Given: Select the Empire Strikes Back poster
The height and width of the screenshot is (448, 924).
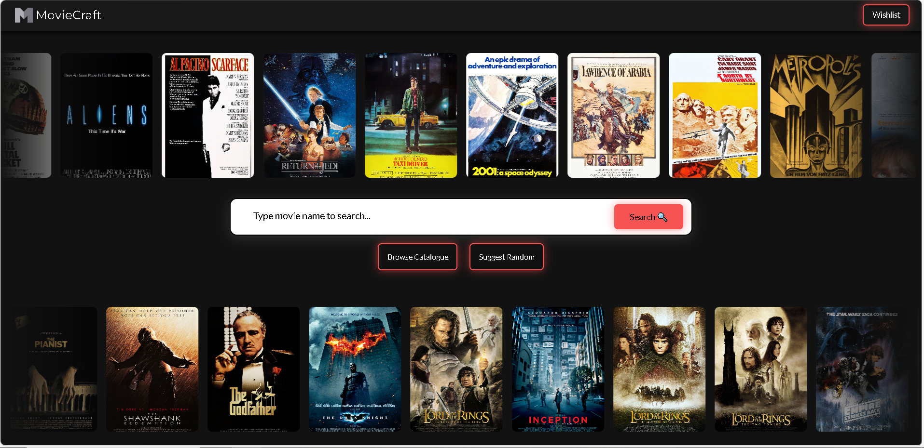Looking at the screenshot, I should [x=862, y=369].
